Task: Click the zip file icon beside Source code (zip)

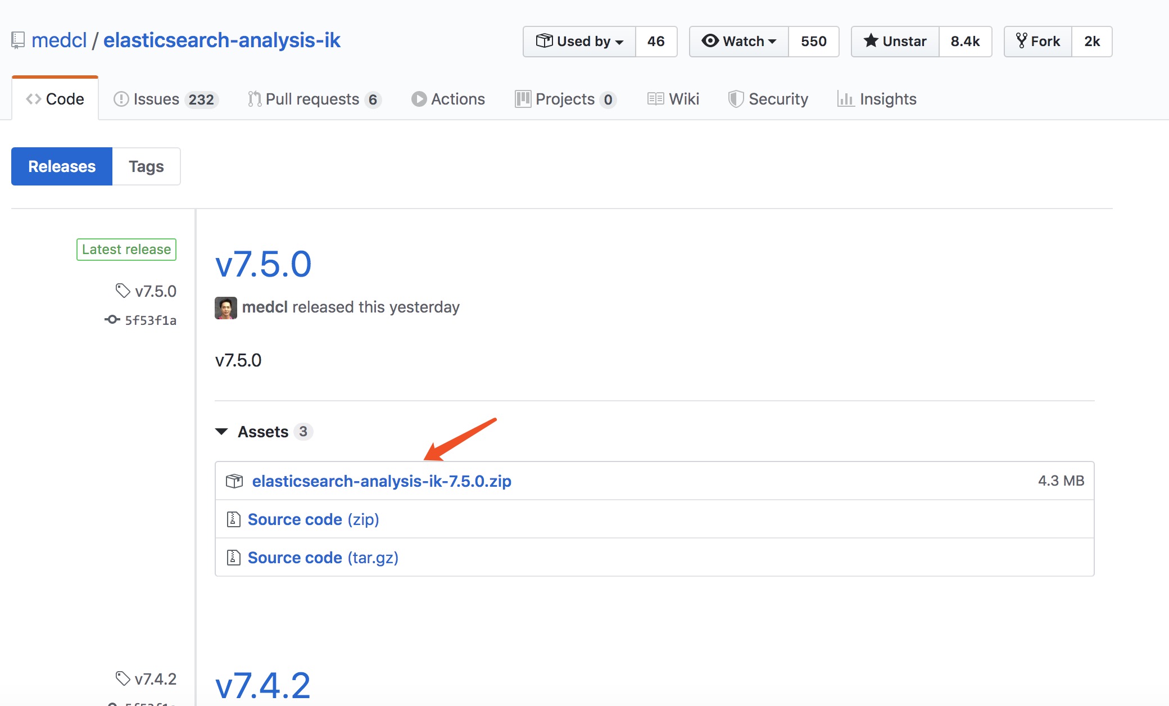Action: 233,519
